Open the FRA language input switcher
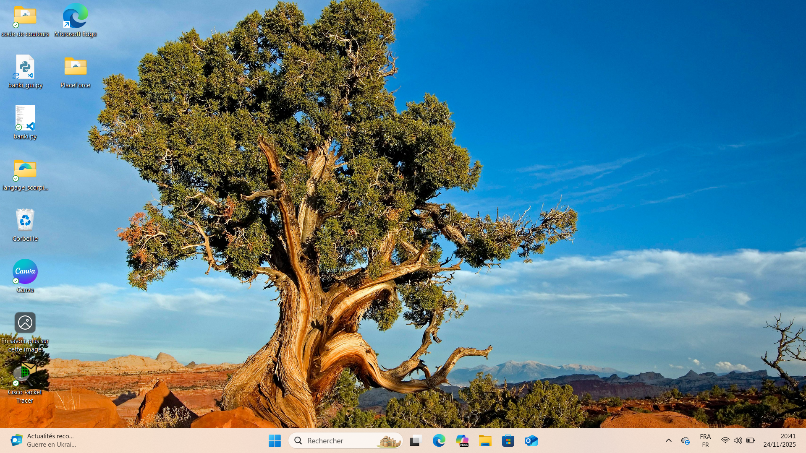The width and height of the screenshot is (806, 453). 705,440
